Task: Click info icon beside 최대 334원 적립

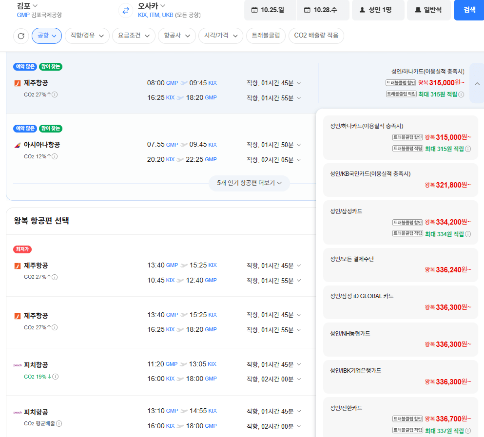Action: tap(468, 234)
